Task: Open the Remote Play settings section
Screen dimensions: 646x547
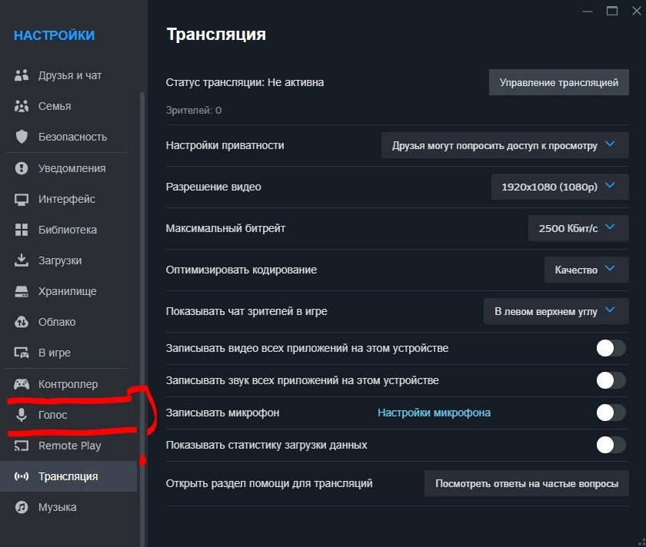Action: 68,446
